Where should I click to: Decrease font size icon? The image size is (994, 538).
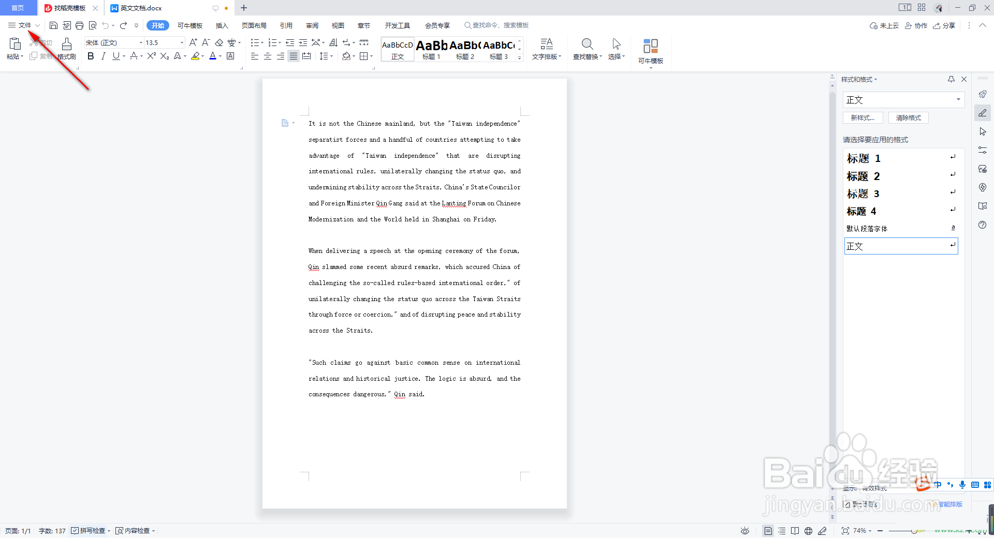click(x=206, y=42)
